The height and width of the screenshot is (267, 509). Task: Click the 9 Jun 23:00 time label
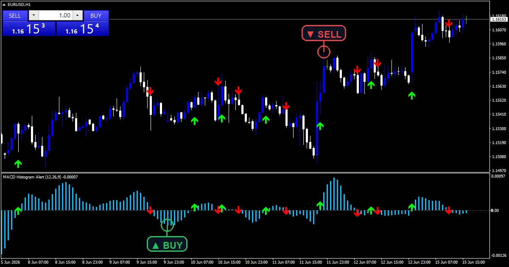point(175,261)
